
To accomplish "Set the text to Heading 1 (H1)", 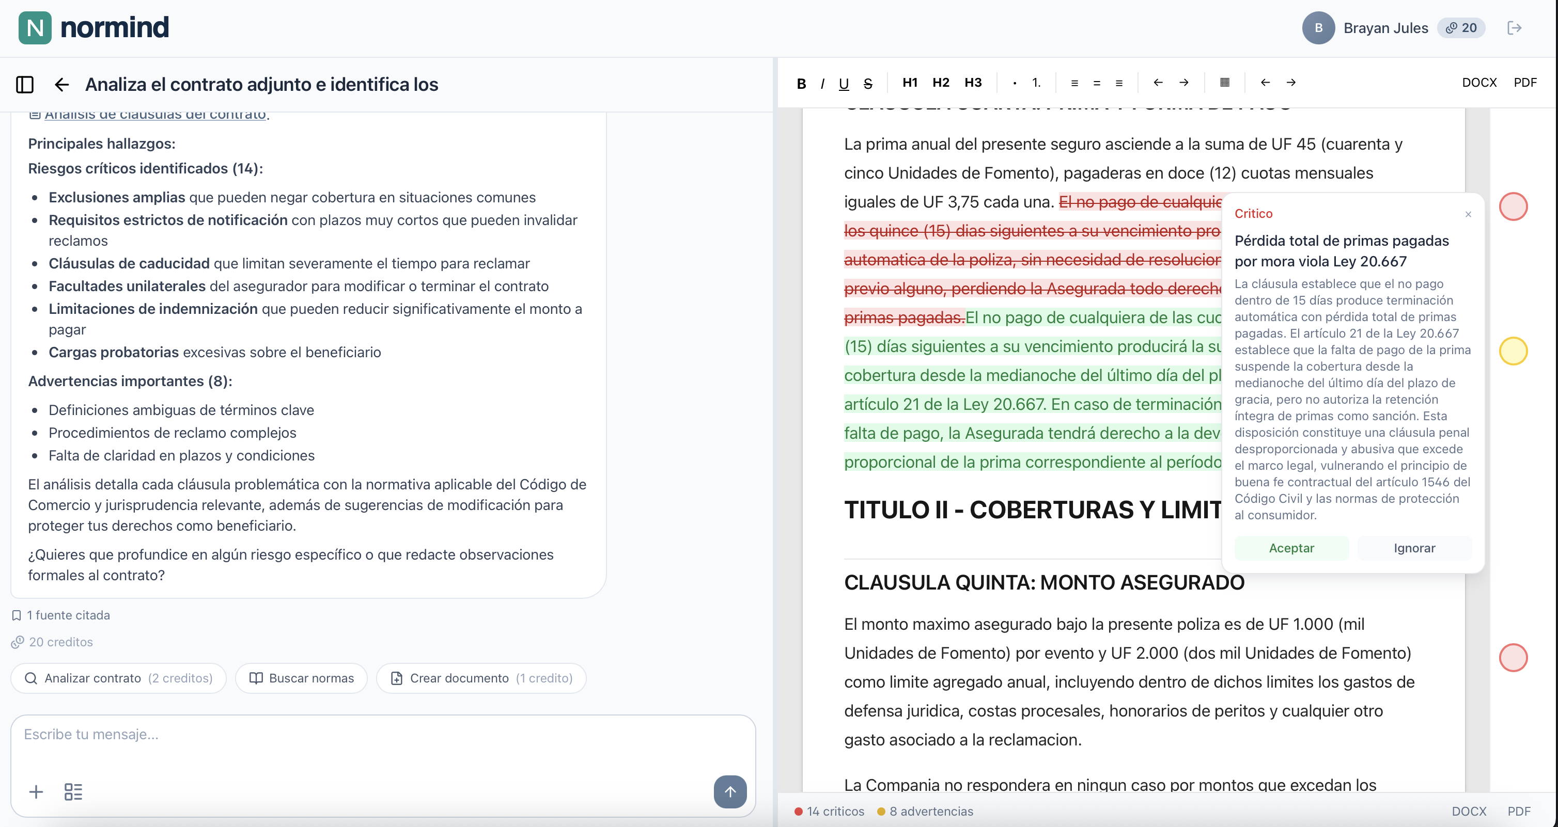I will (x=910, y=83).
